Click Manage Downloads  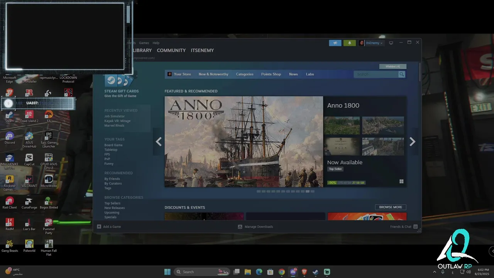[255, 227]
